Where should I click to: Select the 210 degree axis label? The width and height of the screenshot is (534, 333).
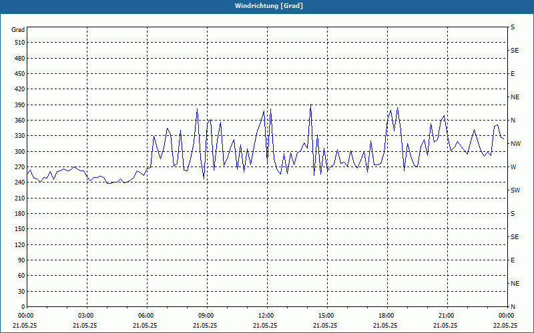20,198
